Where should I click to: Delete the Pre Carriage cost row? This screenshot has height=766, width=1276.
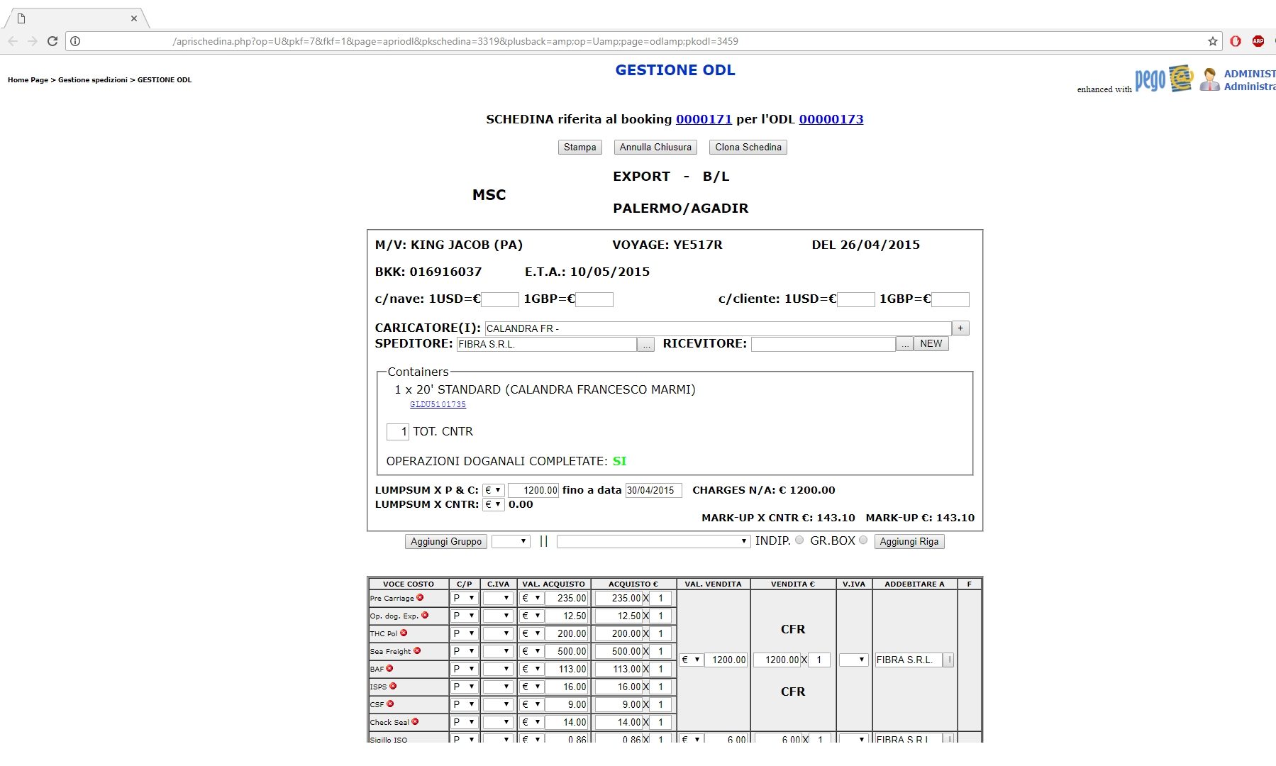tap(420, 598)
